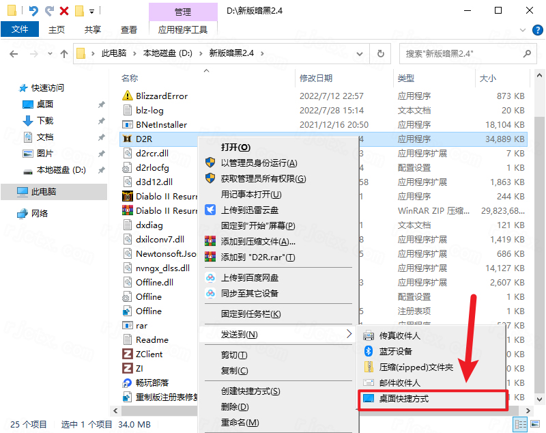Viewport: 546px width, 433px height.
Task: Open the 应用程序工具 ribbon tab
Action: point(183,29)
